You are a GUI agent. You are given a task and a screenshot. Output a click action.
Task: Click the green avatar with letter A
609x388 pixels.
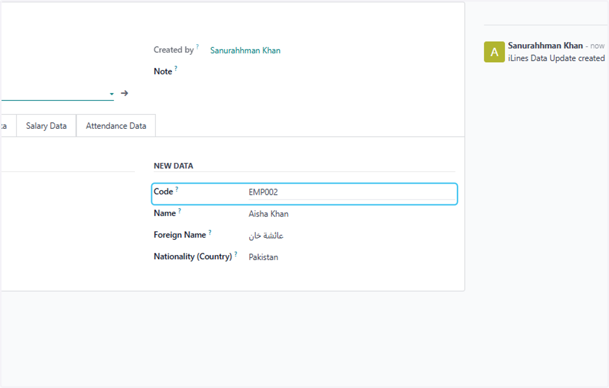click(x=494, y=52)
